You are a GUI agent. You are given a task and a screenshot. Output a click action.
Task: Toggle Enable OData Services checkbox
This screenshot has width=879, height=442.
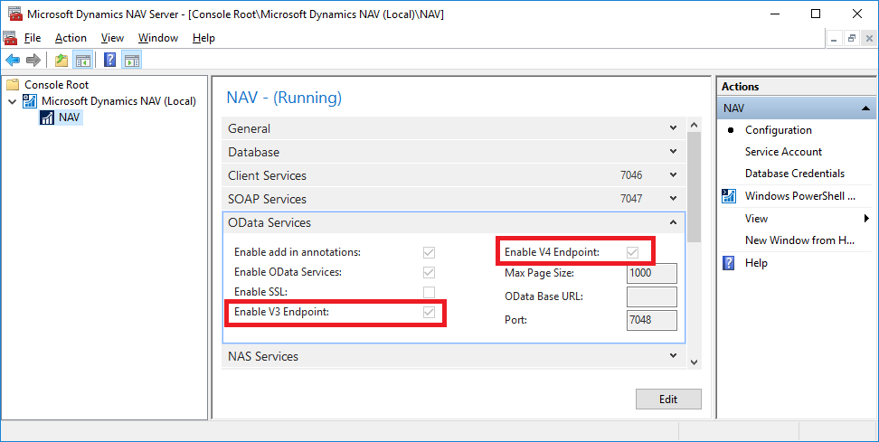[429, 272]
